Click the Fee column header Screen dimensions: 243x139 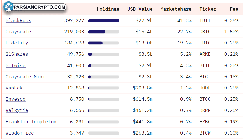coord(234,9)
